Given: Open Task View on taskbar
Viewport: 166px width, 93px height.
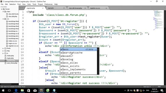Looking at the screenshot, I should coord(9,90).
